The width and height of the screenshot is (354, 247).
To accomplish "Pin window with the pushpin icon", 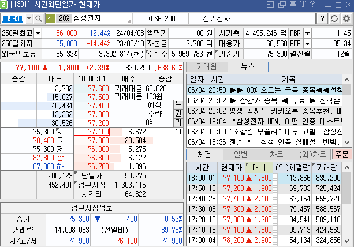I will point(293,4).
